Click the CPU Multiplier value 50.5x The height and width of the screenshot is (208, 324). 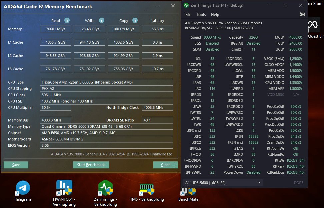[56, 107]
